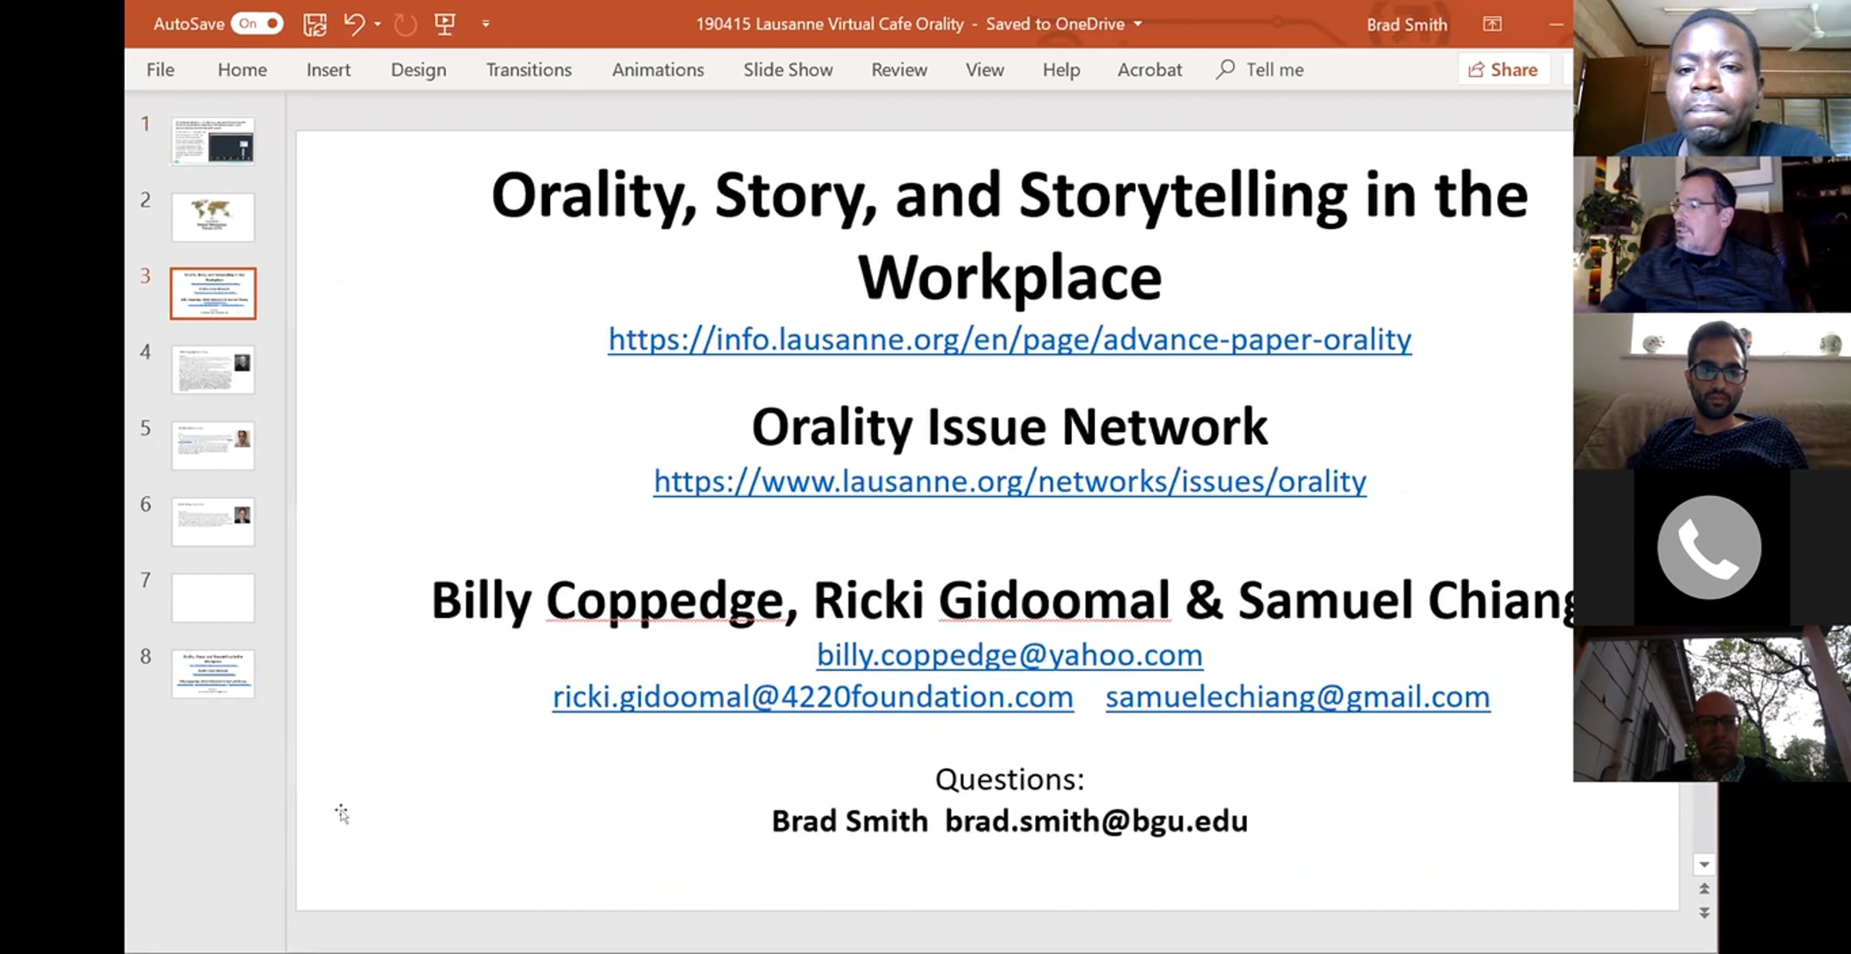This screenshot has width=1851, height=954.
Task: Click scrollbar down arrow beside slide
Action: click(1704, 865)
